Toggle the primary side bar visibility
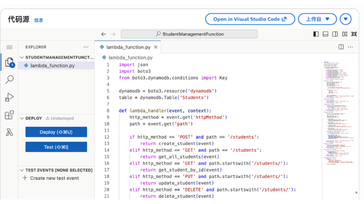364x204 pixels. pos(316,34)
